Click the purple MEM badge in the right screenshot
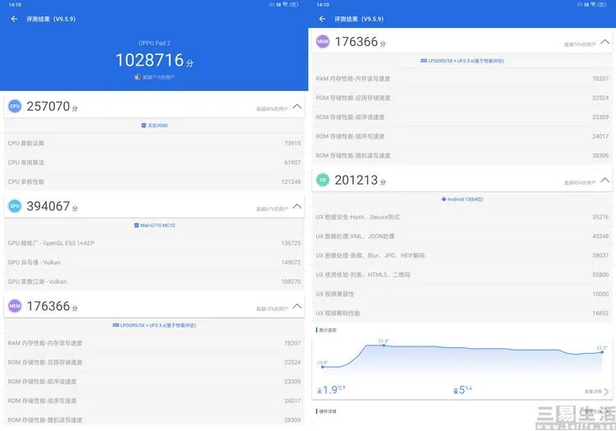 (323, 41)
